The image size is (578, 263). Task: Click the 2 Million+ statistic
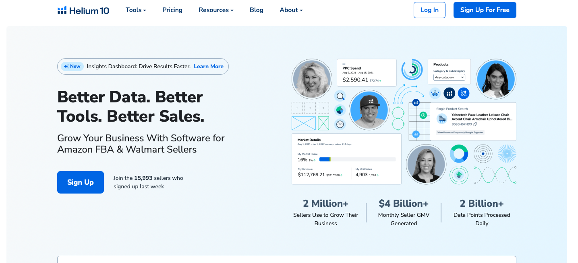pos(325,204)
